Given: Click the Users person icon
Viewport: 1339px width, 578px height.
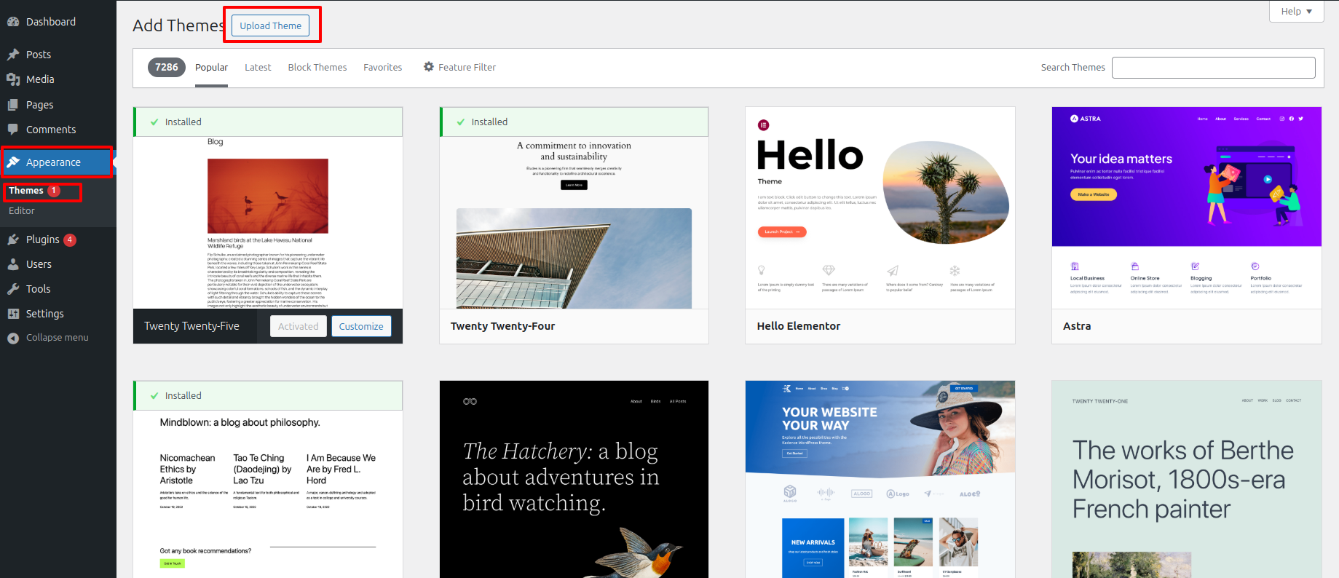Looking at the screenshot, I should coord(13,264).
